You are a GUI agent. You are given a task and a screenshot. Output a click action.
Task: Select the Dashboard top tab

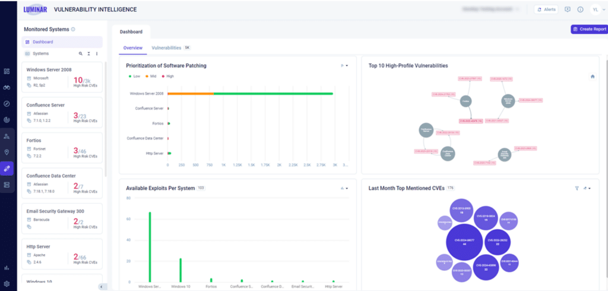(131, 32)
